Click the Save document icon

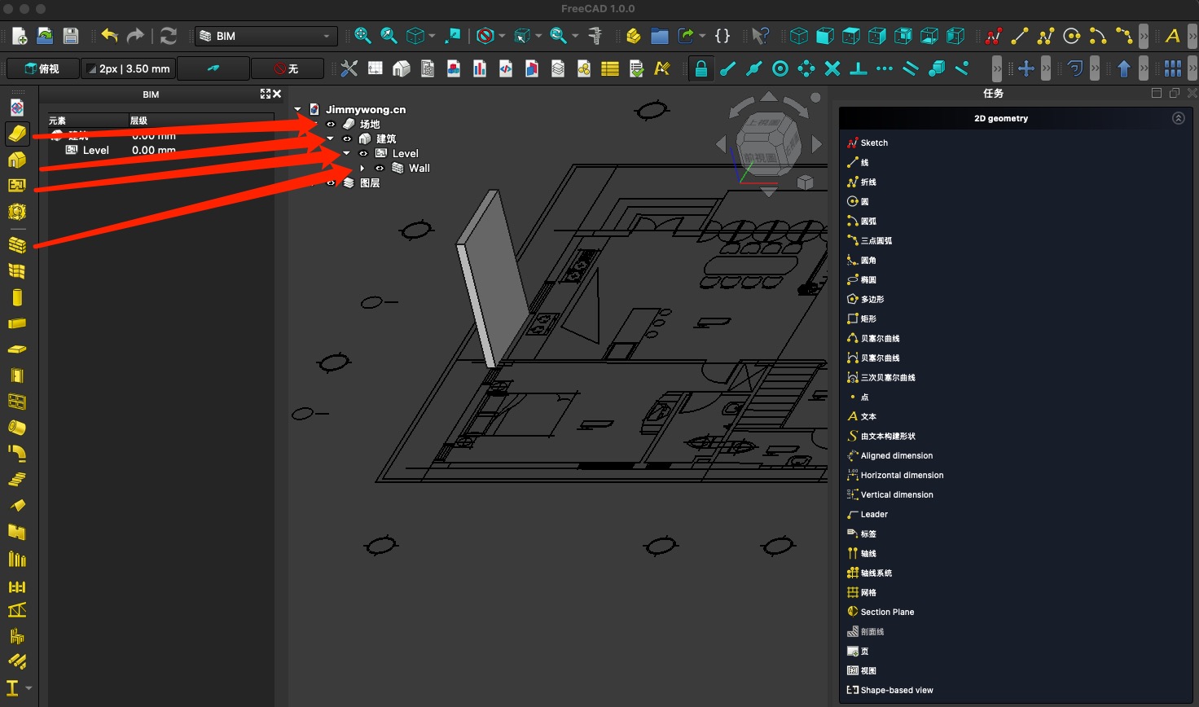(71, 36)
